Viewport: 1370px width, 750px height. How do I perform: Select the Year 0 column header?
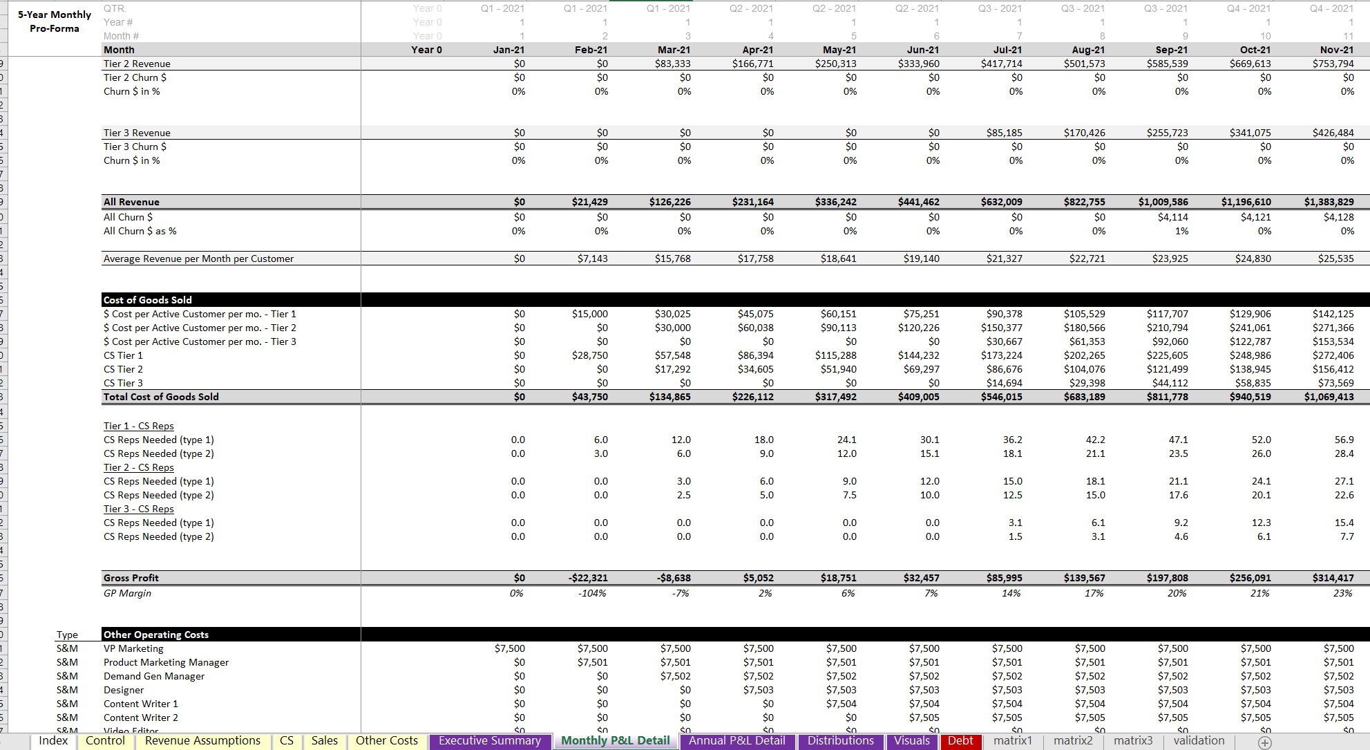click(x=426, y=50)
